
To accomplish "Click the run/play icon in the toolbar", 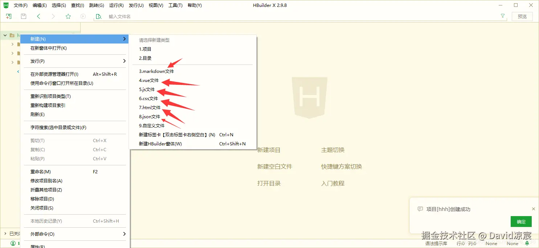I will [x=83, y=16].
